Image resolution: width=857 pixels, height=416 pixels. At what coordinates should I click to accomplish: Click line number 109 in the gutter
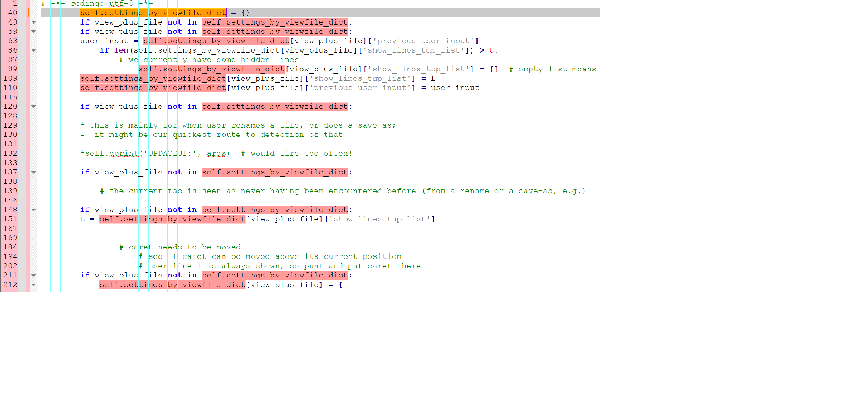(x=10, y=78)
